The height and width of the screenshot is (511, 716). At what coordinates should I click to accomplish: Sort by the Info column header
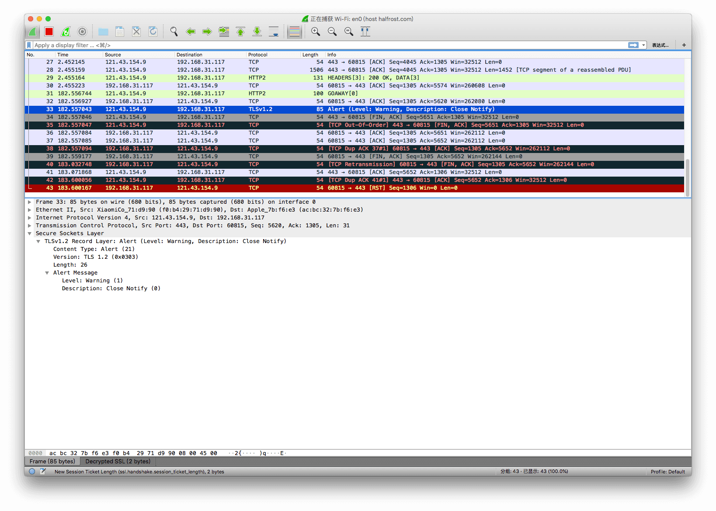[x=504, y=55]
